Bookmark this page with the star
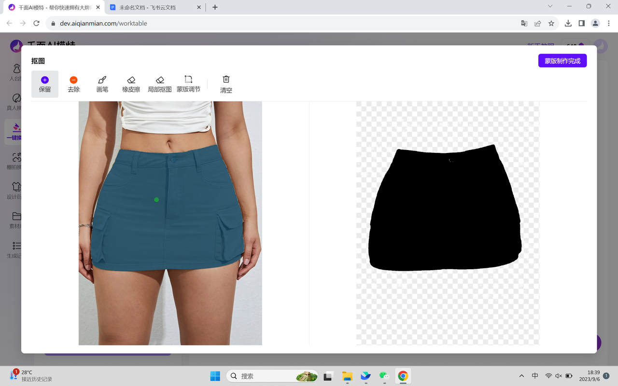Screen dimensions: 618x386 551,23
